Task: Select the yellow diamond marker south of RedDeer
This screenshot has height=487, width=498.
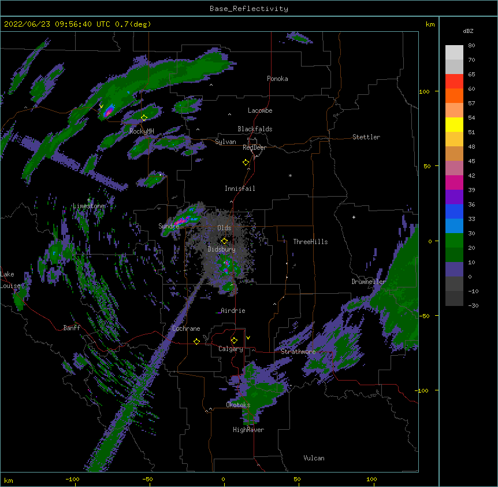Action: click(x=246, y=163)
